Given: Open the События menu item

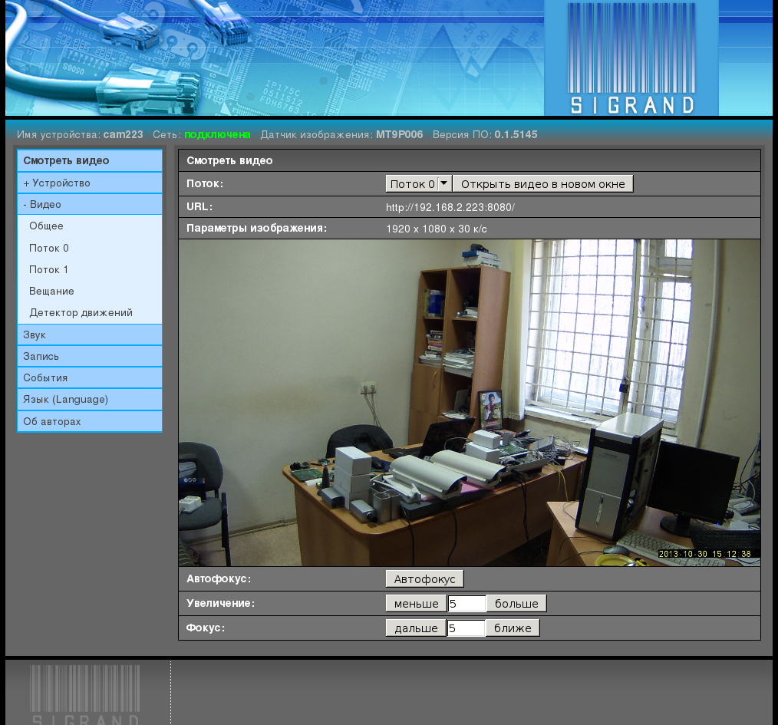Looking at the screenshot, I should 90,377.
